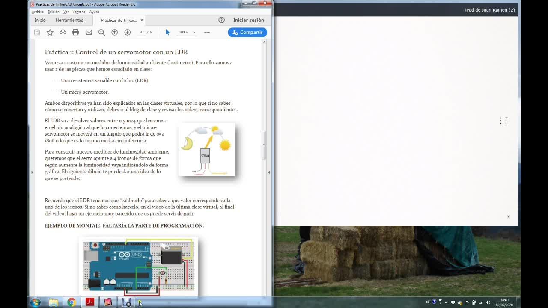Screen dimensions: 548x308
Task: Click Iniciar sesión link
Action: coord(248,20)
